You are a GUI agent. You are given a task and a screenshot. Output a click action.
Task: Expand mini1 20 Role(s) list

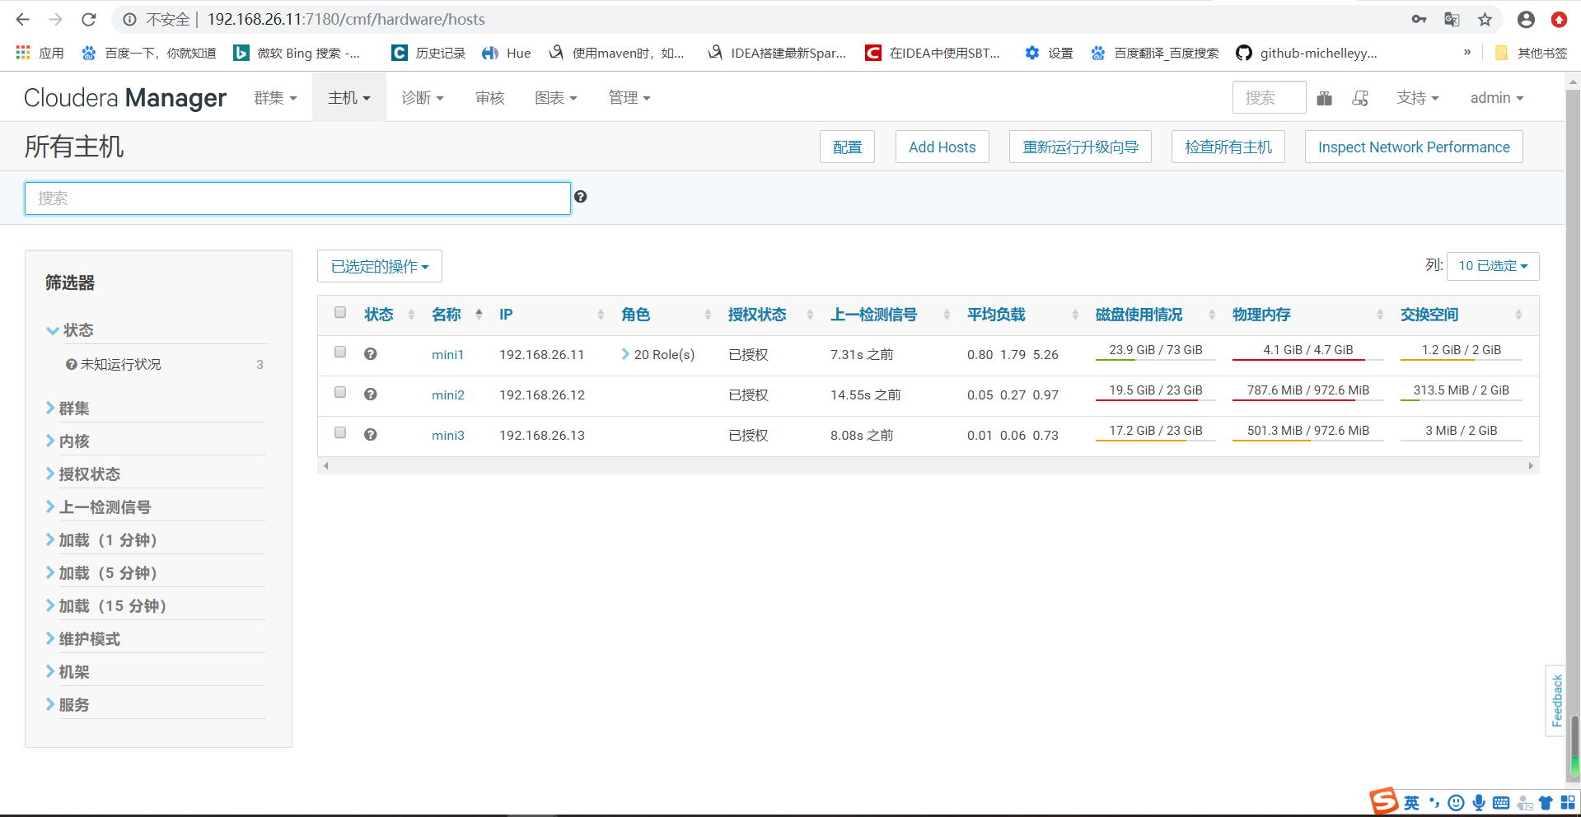[x=657, y=354]
